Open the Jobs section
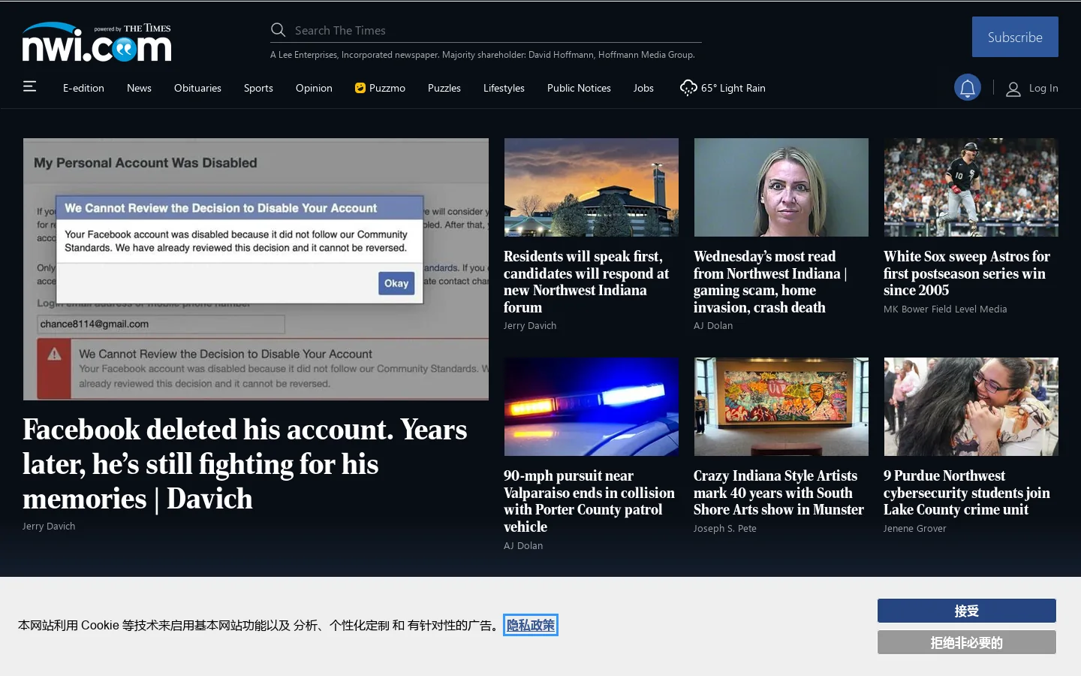This screenshot has width=1081, height=676. pos(643,88)
